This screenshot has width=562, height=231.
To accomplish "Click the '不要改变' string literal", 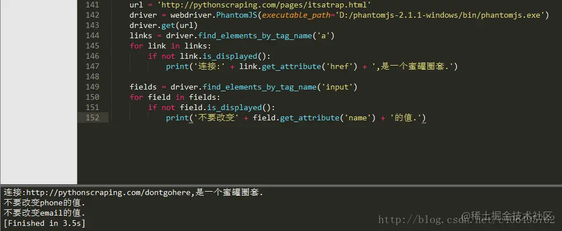I will pos(216,118).
